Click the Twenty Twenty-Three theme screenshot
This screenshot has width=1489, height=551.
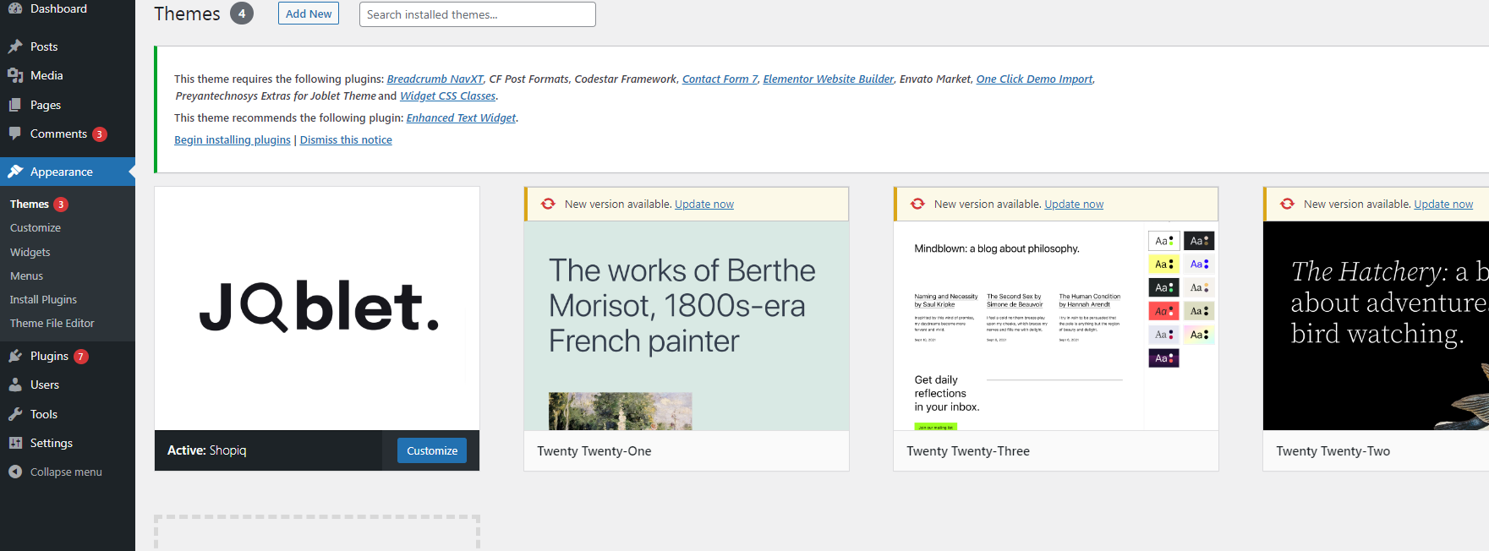point(1056,325)
